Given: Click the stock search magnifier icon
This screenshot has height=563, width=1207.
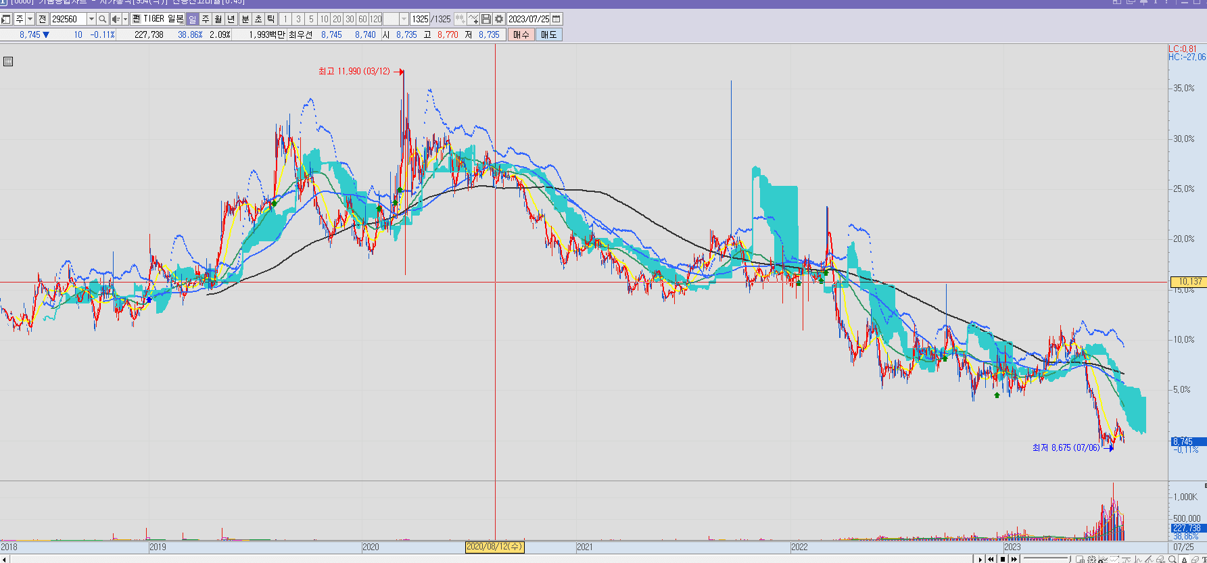Looking at the screenshot, I should click(x=103, y=19).
